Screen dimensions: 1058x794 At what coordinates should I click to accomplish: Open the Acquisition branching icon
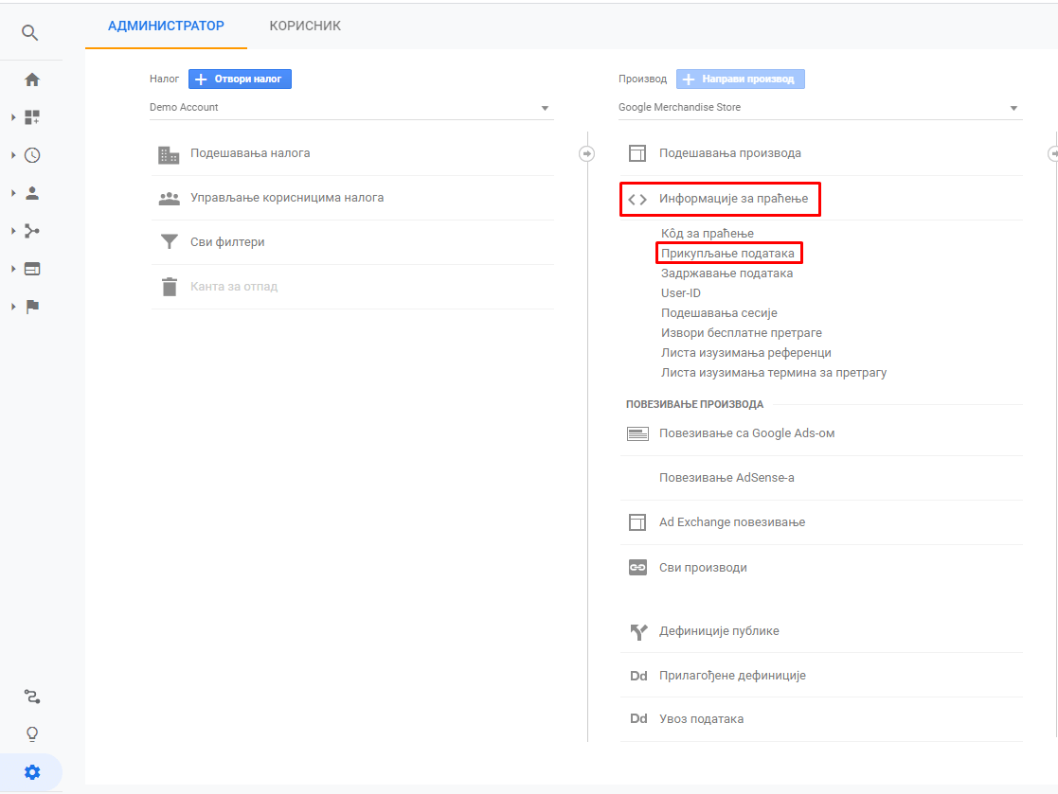click(31, 231)
